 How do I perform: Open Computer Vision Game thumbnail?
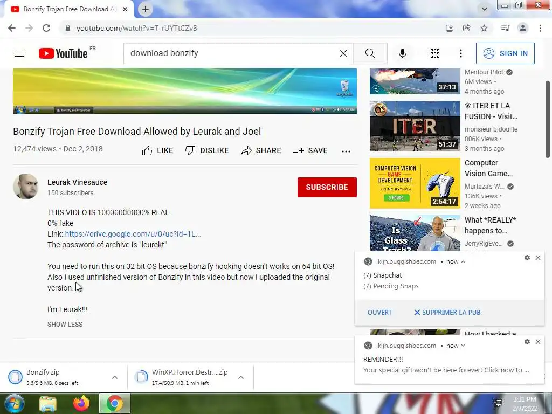415,183
